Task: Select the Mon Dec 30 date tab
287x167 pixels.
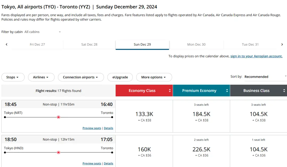Action: (196, 45)
